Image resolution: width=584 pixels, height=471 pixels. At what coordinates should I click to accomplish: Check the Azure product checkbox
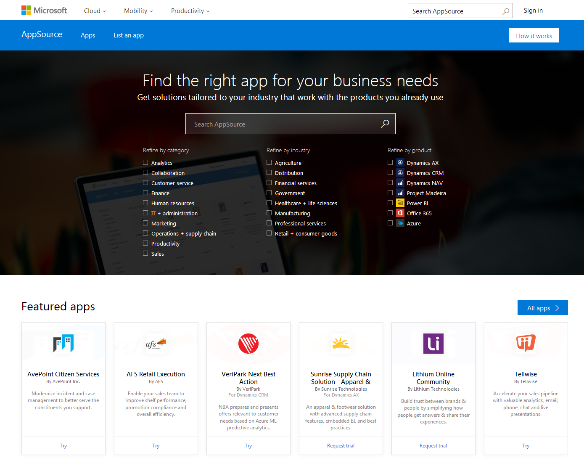point(390,223)
